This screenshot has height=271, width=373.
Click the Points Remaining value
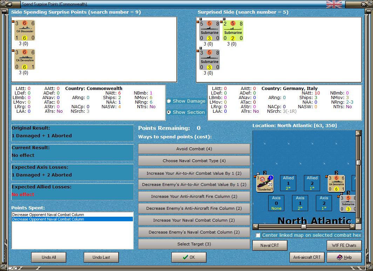pyautogui.click(x=199, y=128)
